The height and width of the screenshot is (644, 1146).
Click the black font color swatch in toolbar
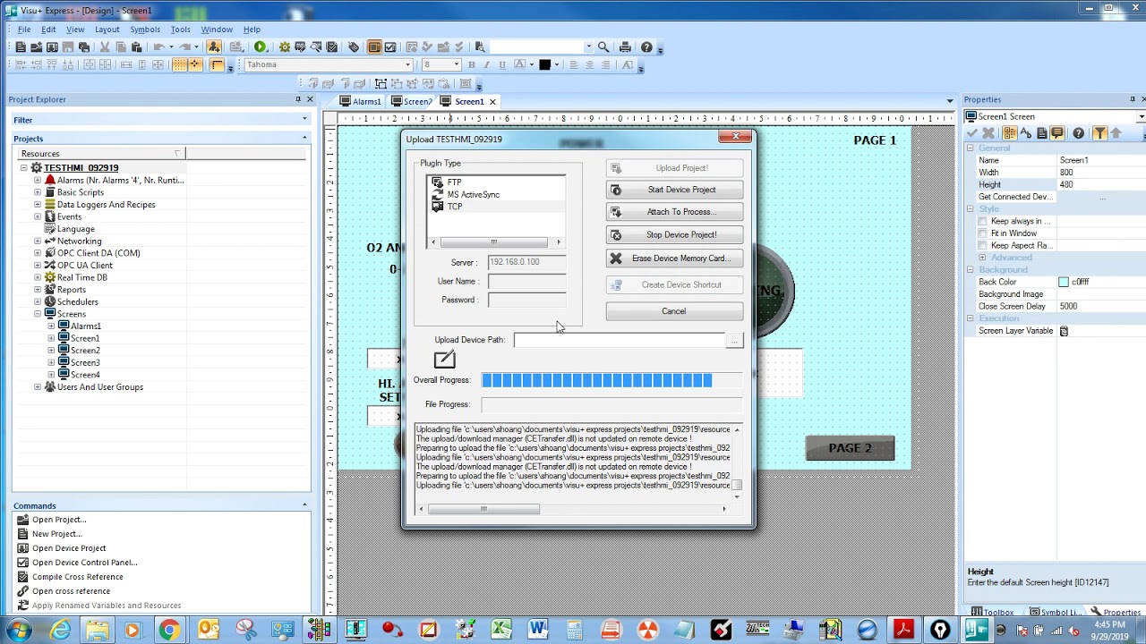click(x=544, y=64)
